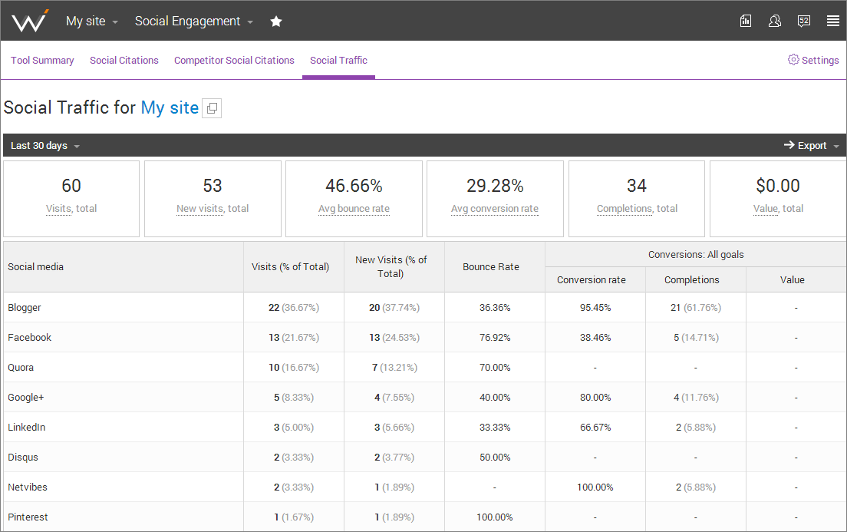
Task: Click Blogger completions 21 (61.76%)
Action: click(696, 308)
